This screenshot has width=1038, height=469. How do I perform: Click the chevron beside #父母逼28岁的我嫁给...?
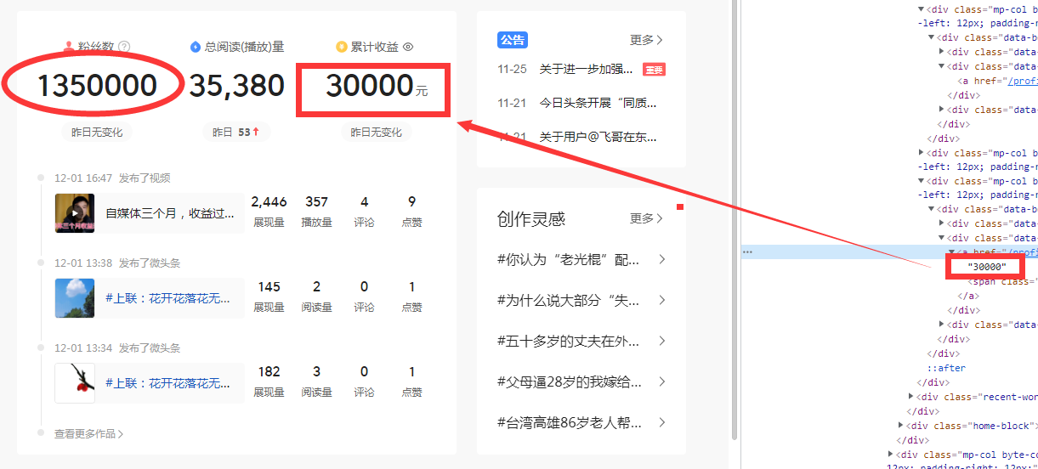tap(661, 381)
